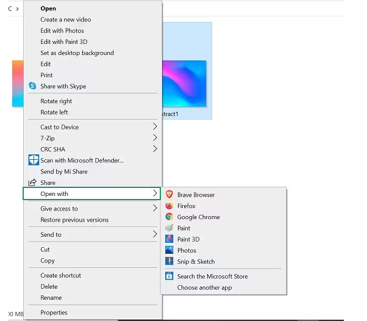Choose Cut from the context menu
367x321 pixels.
coord(45,250)
